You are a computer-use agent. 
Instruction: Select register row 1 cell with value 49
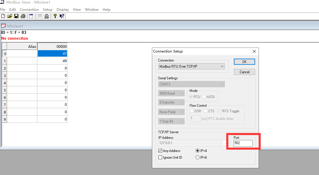click(52, 61)
